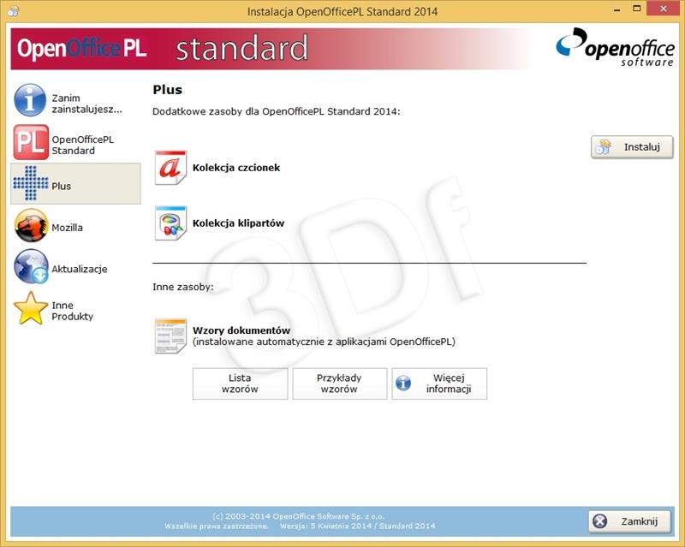
Task: Close the window with the title bar X
Action: [x=664, y=9]
